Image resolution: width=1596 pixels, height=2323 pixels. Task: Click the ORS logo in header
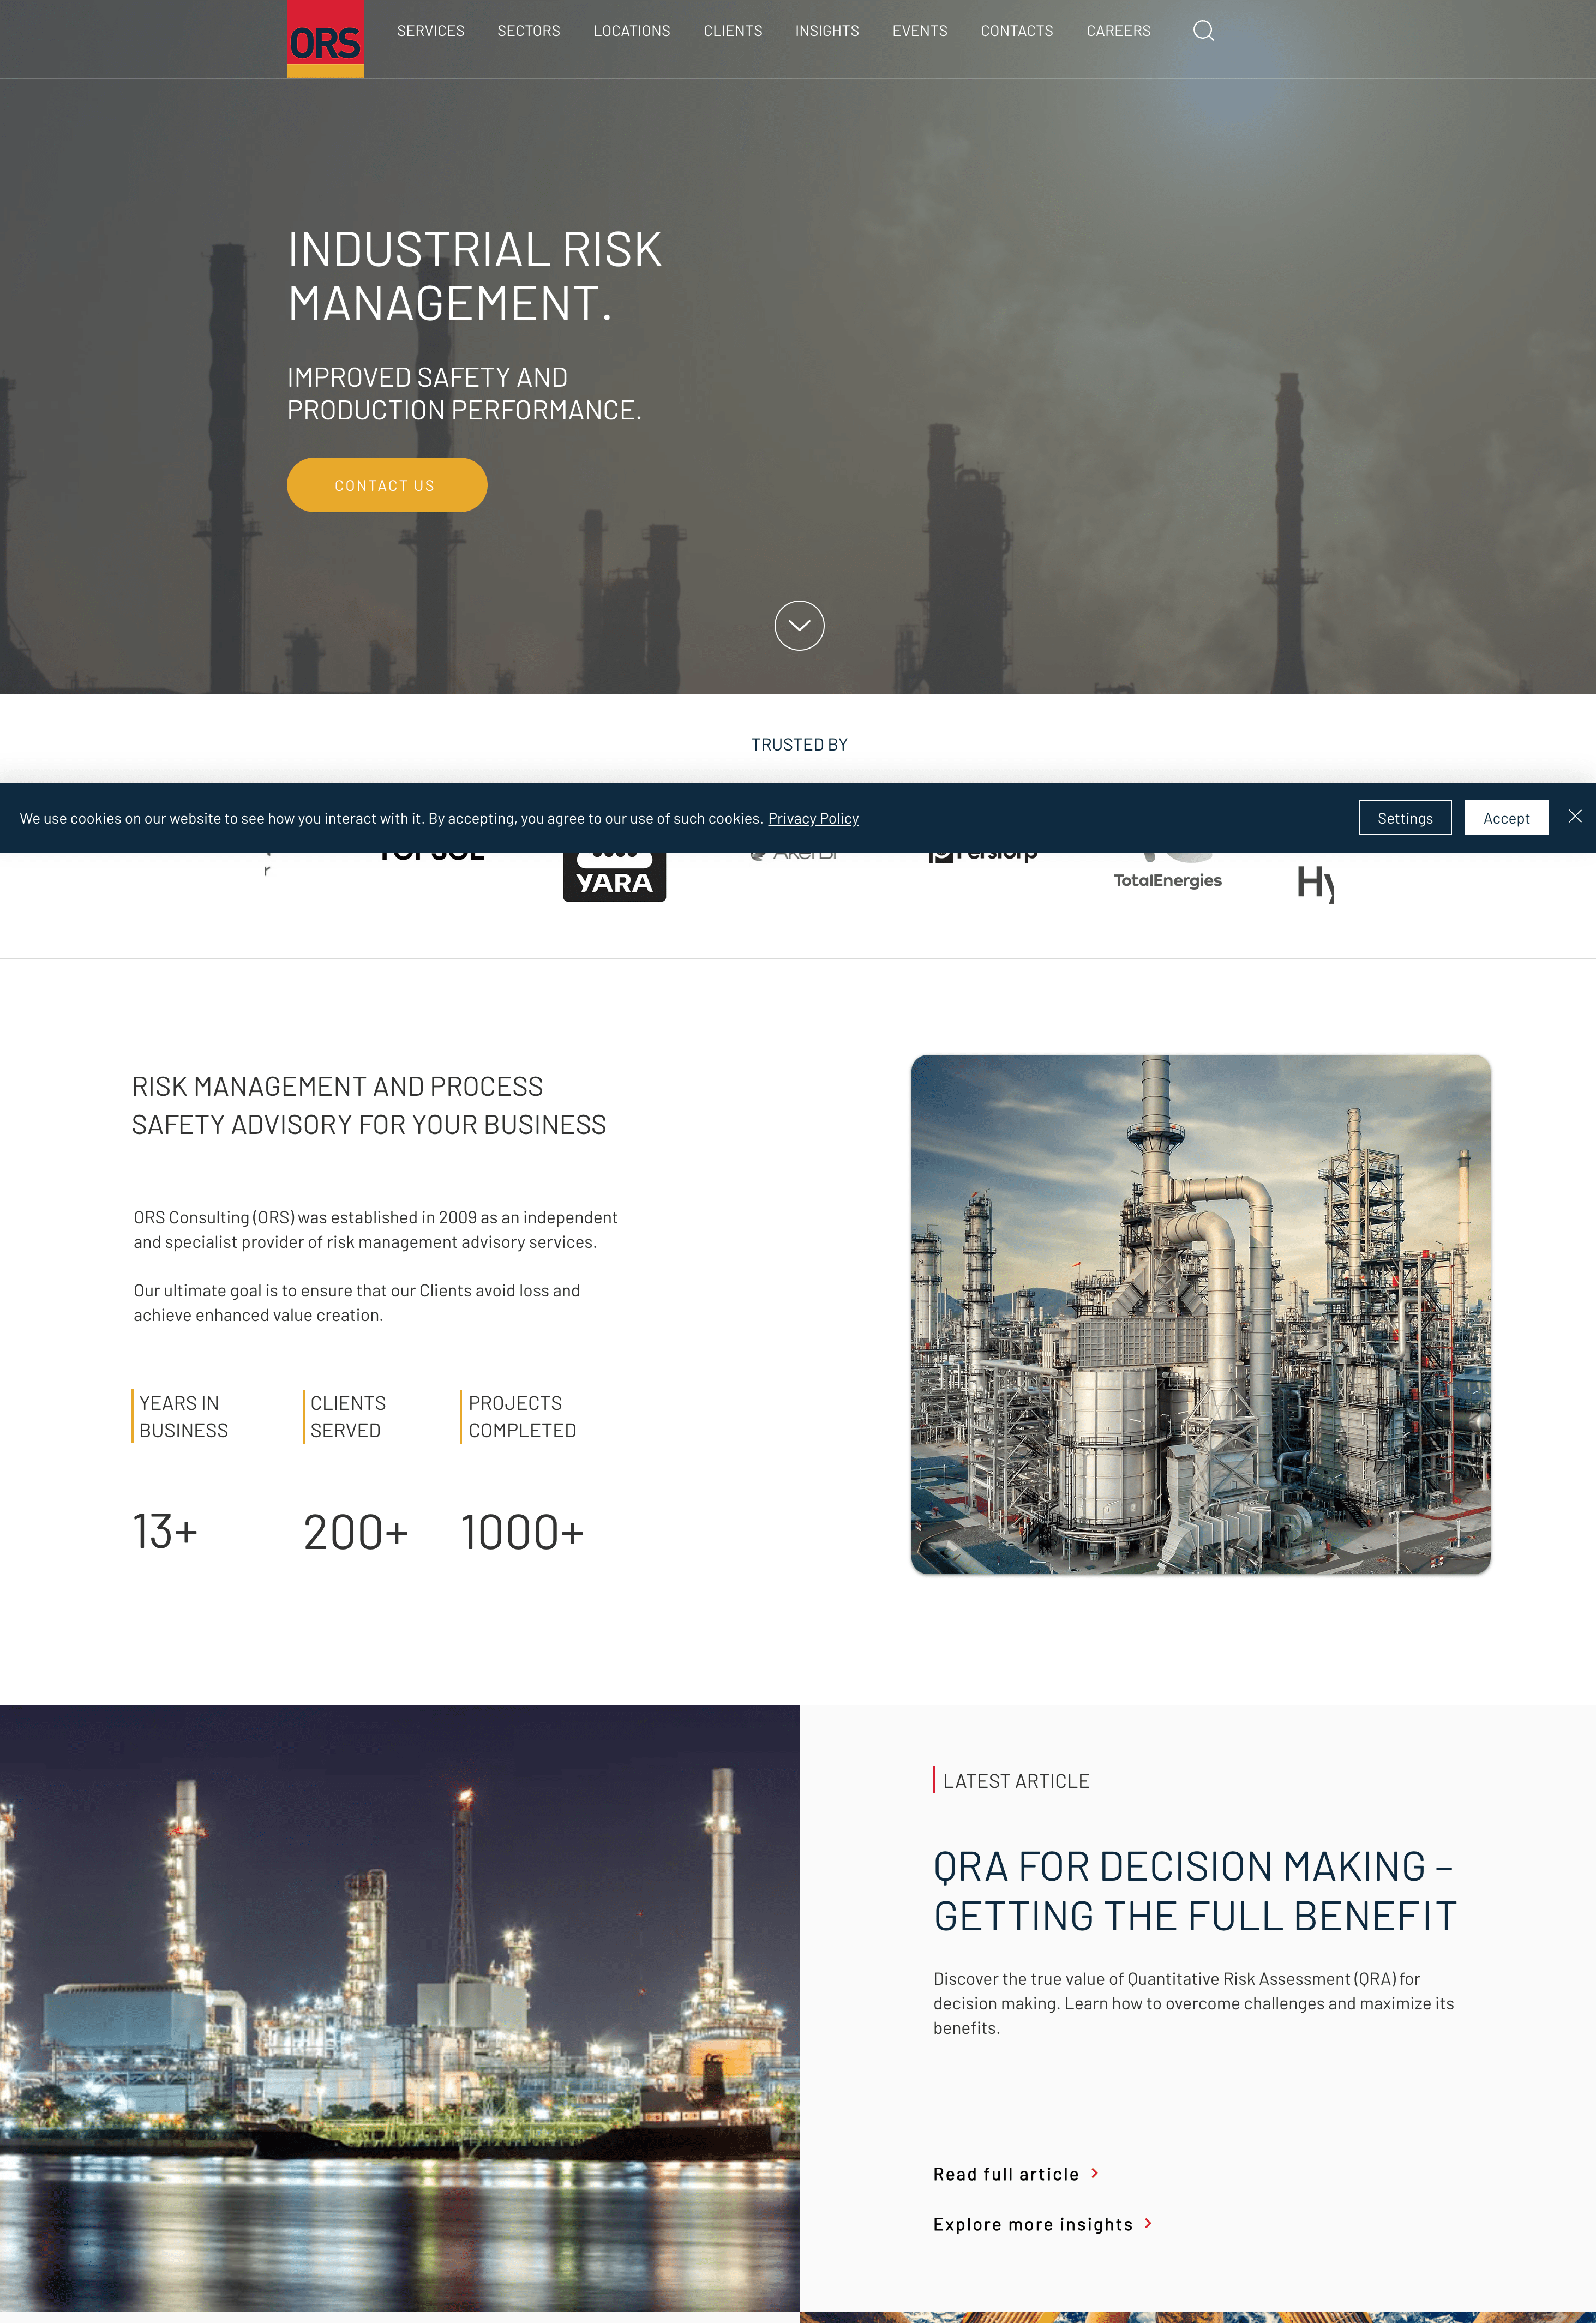(x=325, y=39)
